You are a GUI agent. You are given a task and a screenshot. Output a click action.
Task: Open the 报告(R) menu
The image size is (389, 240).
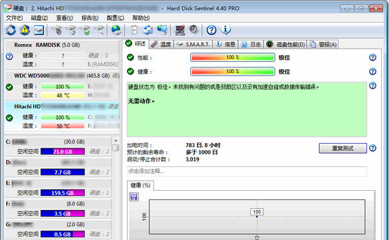click(x=90, y=18)
